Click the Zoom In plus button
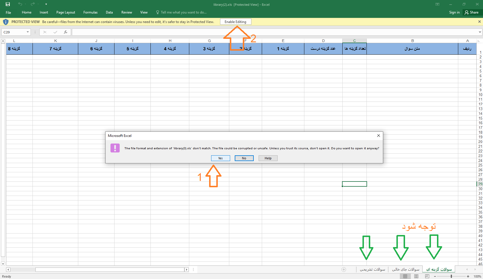The height and width of the screenshot is (279, 483). [x=468, y=276]
